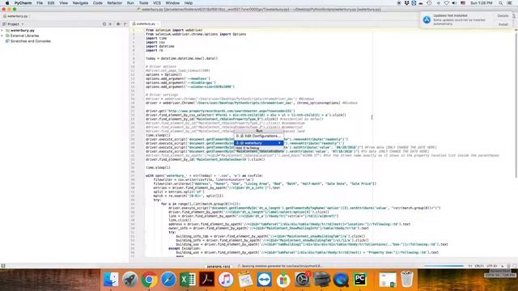Open the printer app in the Dock

point(321,280)
